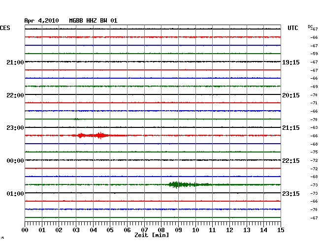Click the minute axis label "05"
This screenshot has width=320, height=243.
pyautogui.click(x=110, y=230)
